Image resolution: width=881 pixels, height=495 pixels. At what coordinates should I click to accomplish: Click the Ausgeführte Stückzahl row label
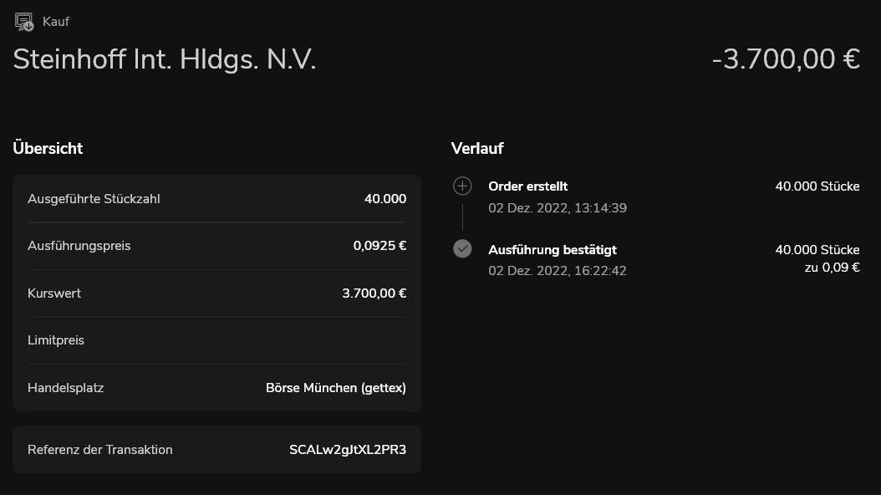94,199
